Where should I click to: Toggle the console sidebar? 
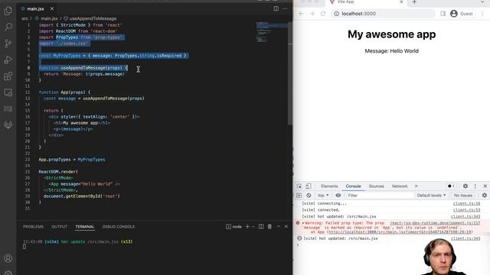pos(299,196)
